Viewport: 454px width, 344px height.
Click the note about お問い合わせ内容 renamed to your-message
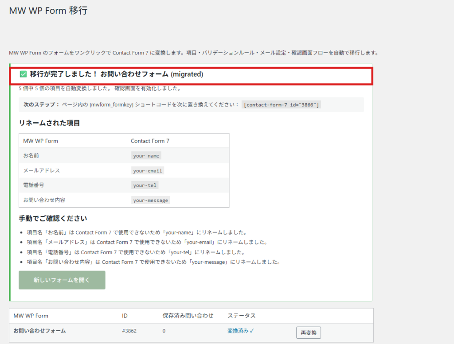coord(154,262)
